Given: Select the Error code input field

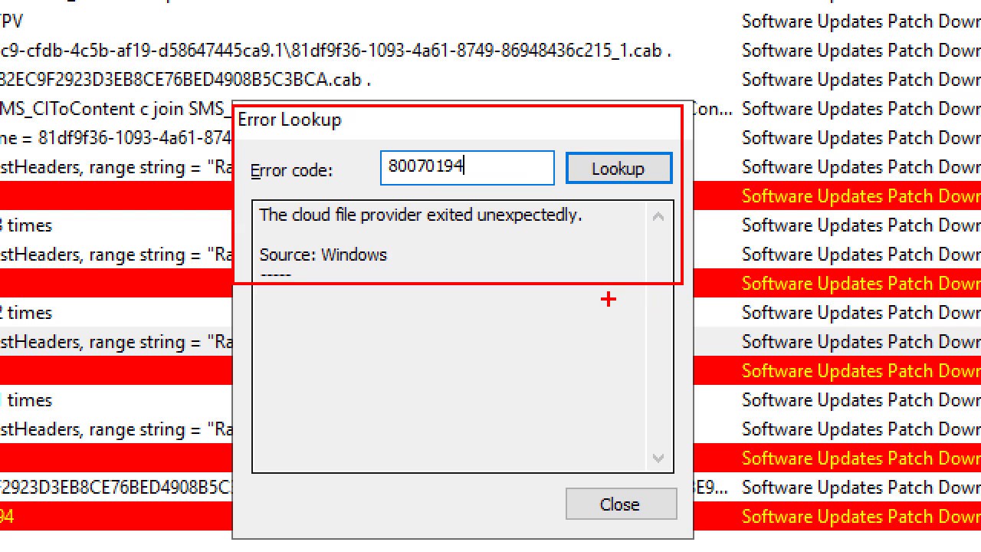Looking at the screenshot, I should [467, 168].
